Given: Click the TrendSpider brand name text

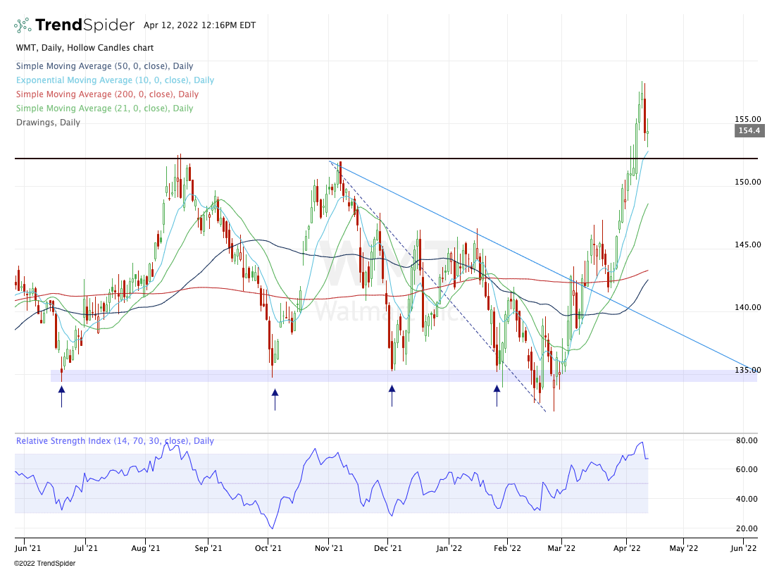Looking at the screenshot, I should (85, 25).
